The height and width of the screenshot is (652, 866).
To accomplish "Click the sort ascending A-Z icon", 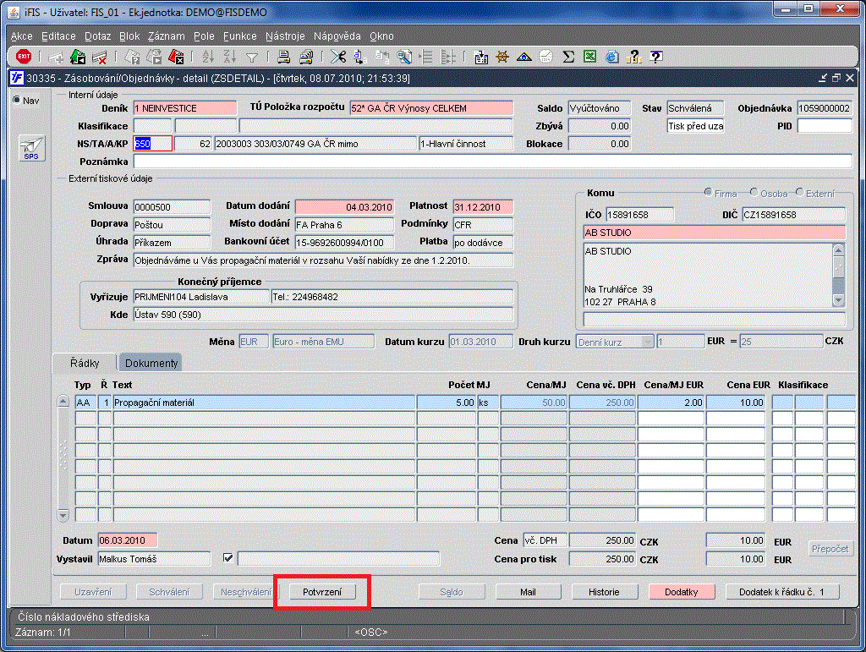I will (x=208, y=57).
